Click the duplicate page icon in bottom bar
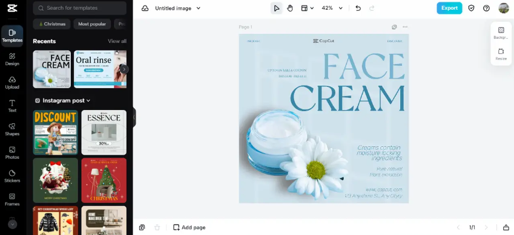514x235 pixels. click(142, 228)
